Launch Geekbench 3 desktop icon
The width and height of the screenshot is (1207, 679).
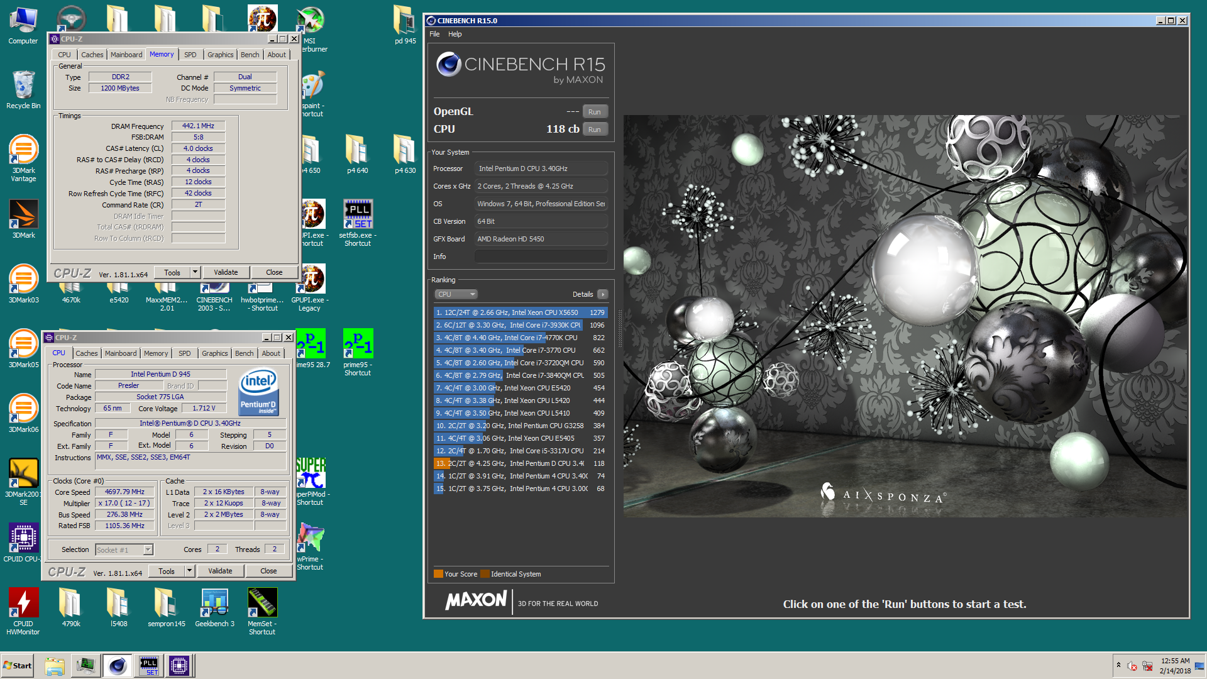214,607
